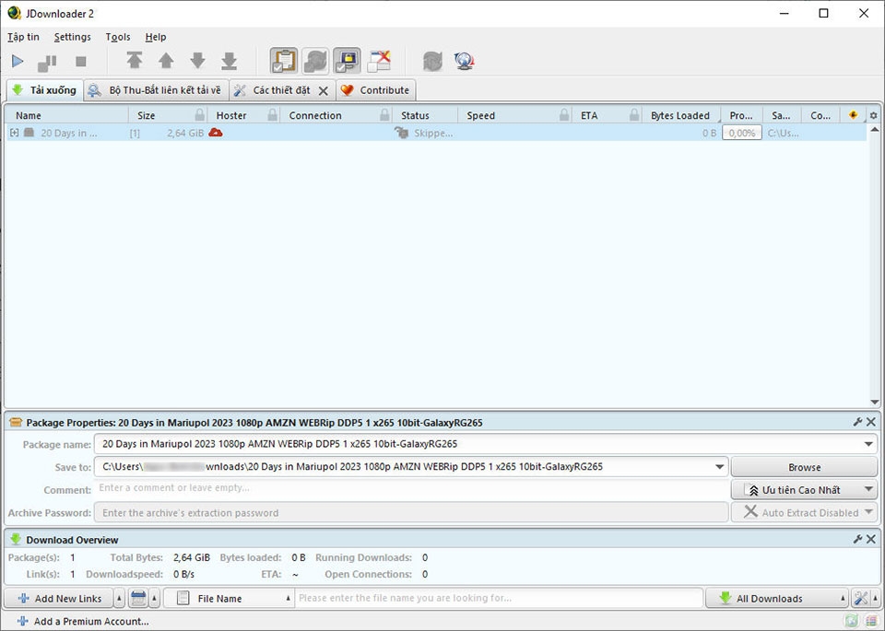Start downloads with the play icon
This screenshot has height=631, width=885.
pyautogui.click(x=17, y=61)
